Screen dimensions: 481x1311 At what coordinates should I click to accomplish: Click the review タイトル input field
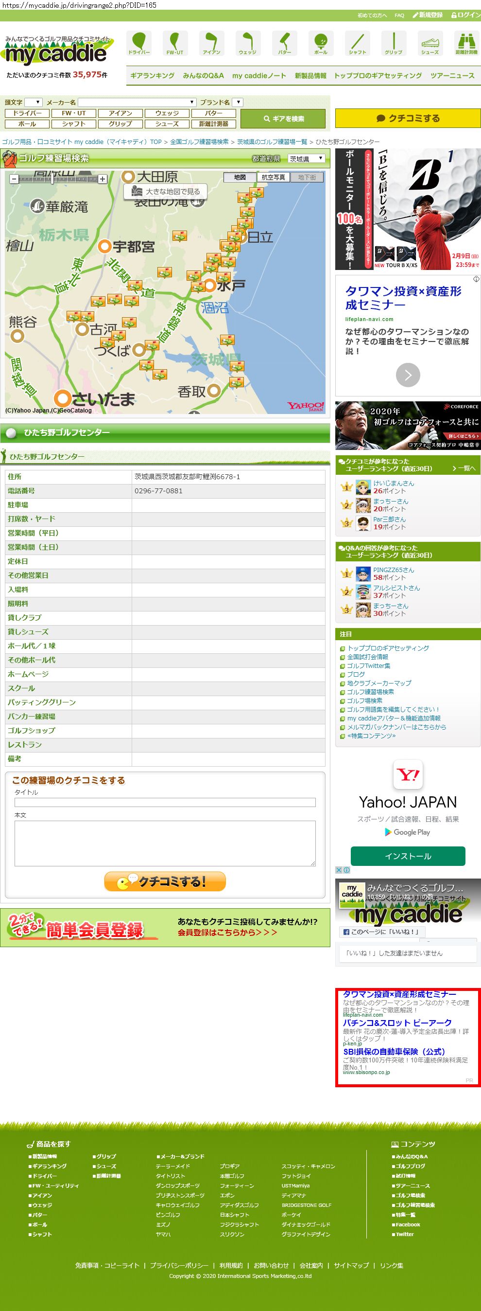[x=165, y=802]
